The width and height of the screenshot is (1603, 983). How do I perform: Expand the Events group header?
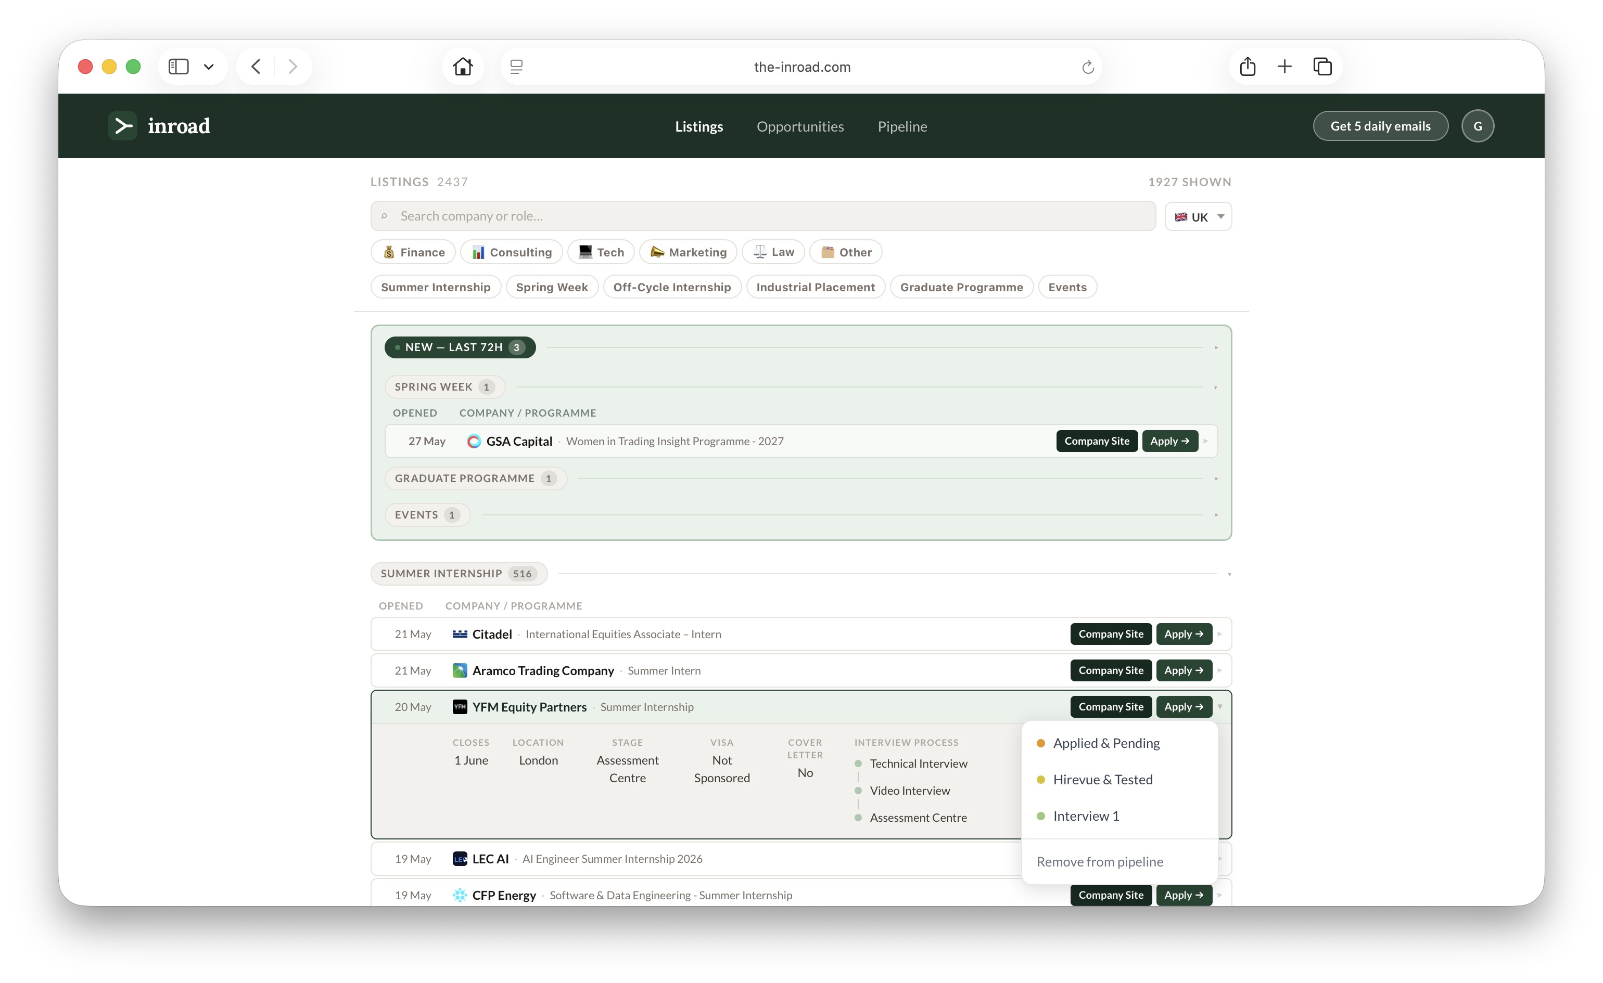point(427,515)
